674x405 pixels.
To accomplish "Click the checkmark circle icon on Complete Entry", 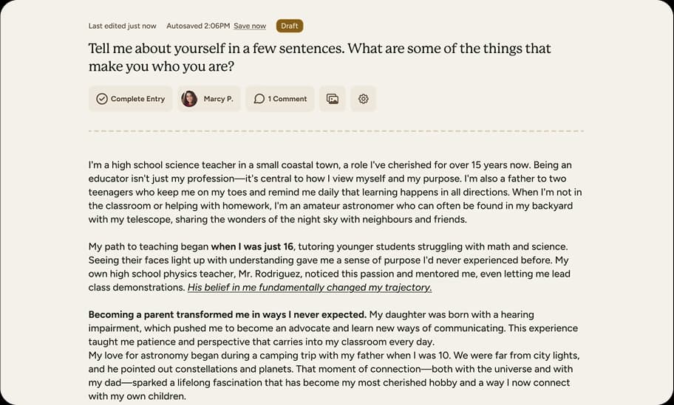I will [x=102, y=99].
